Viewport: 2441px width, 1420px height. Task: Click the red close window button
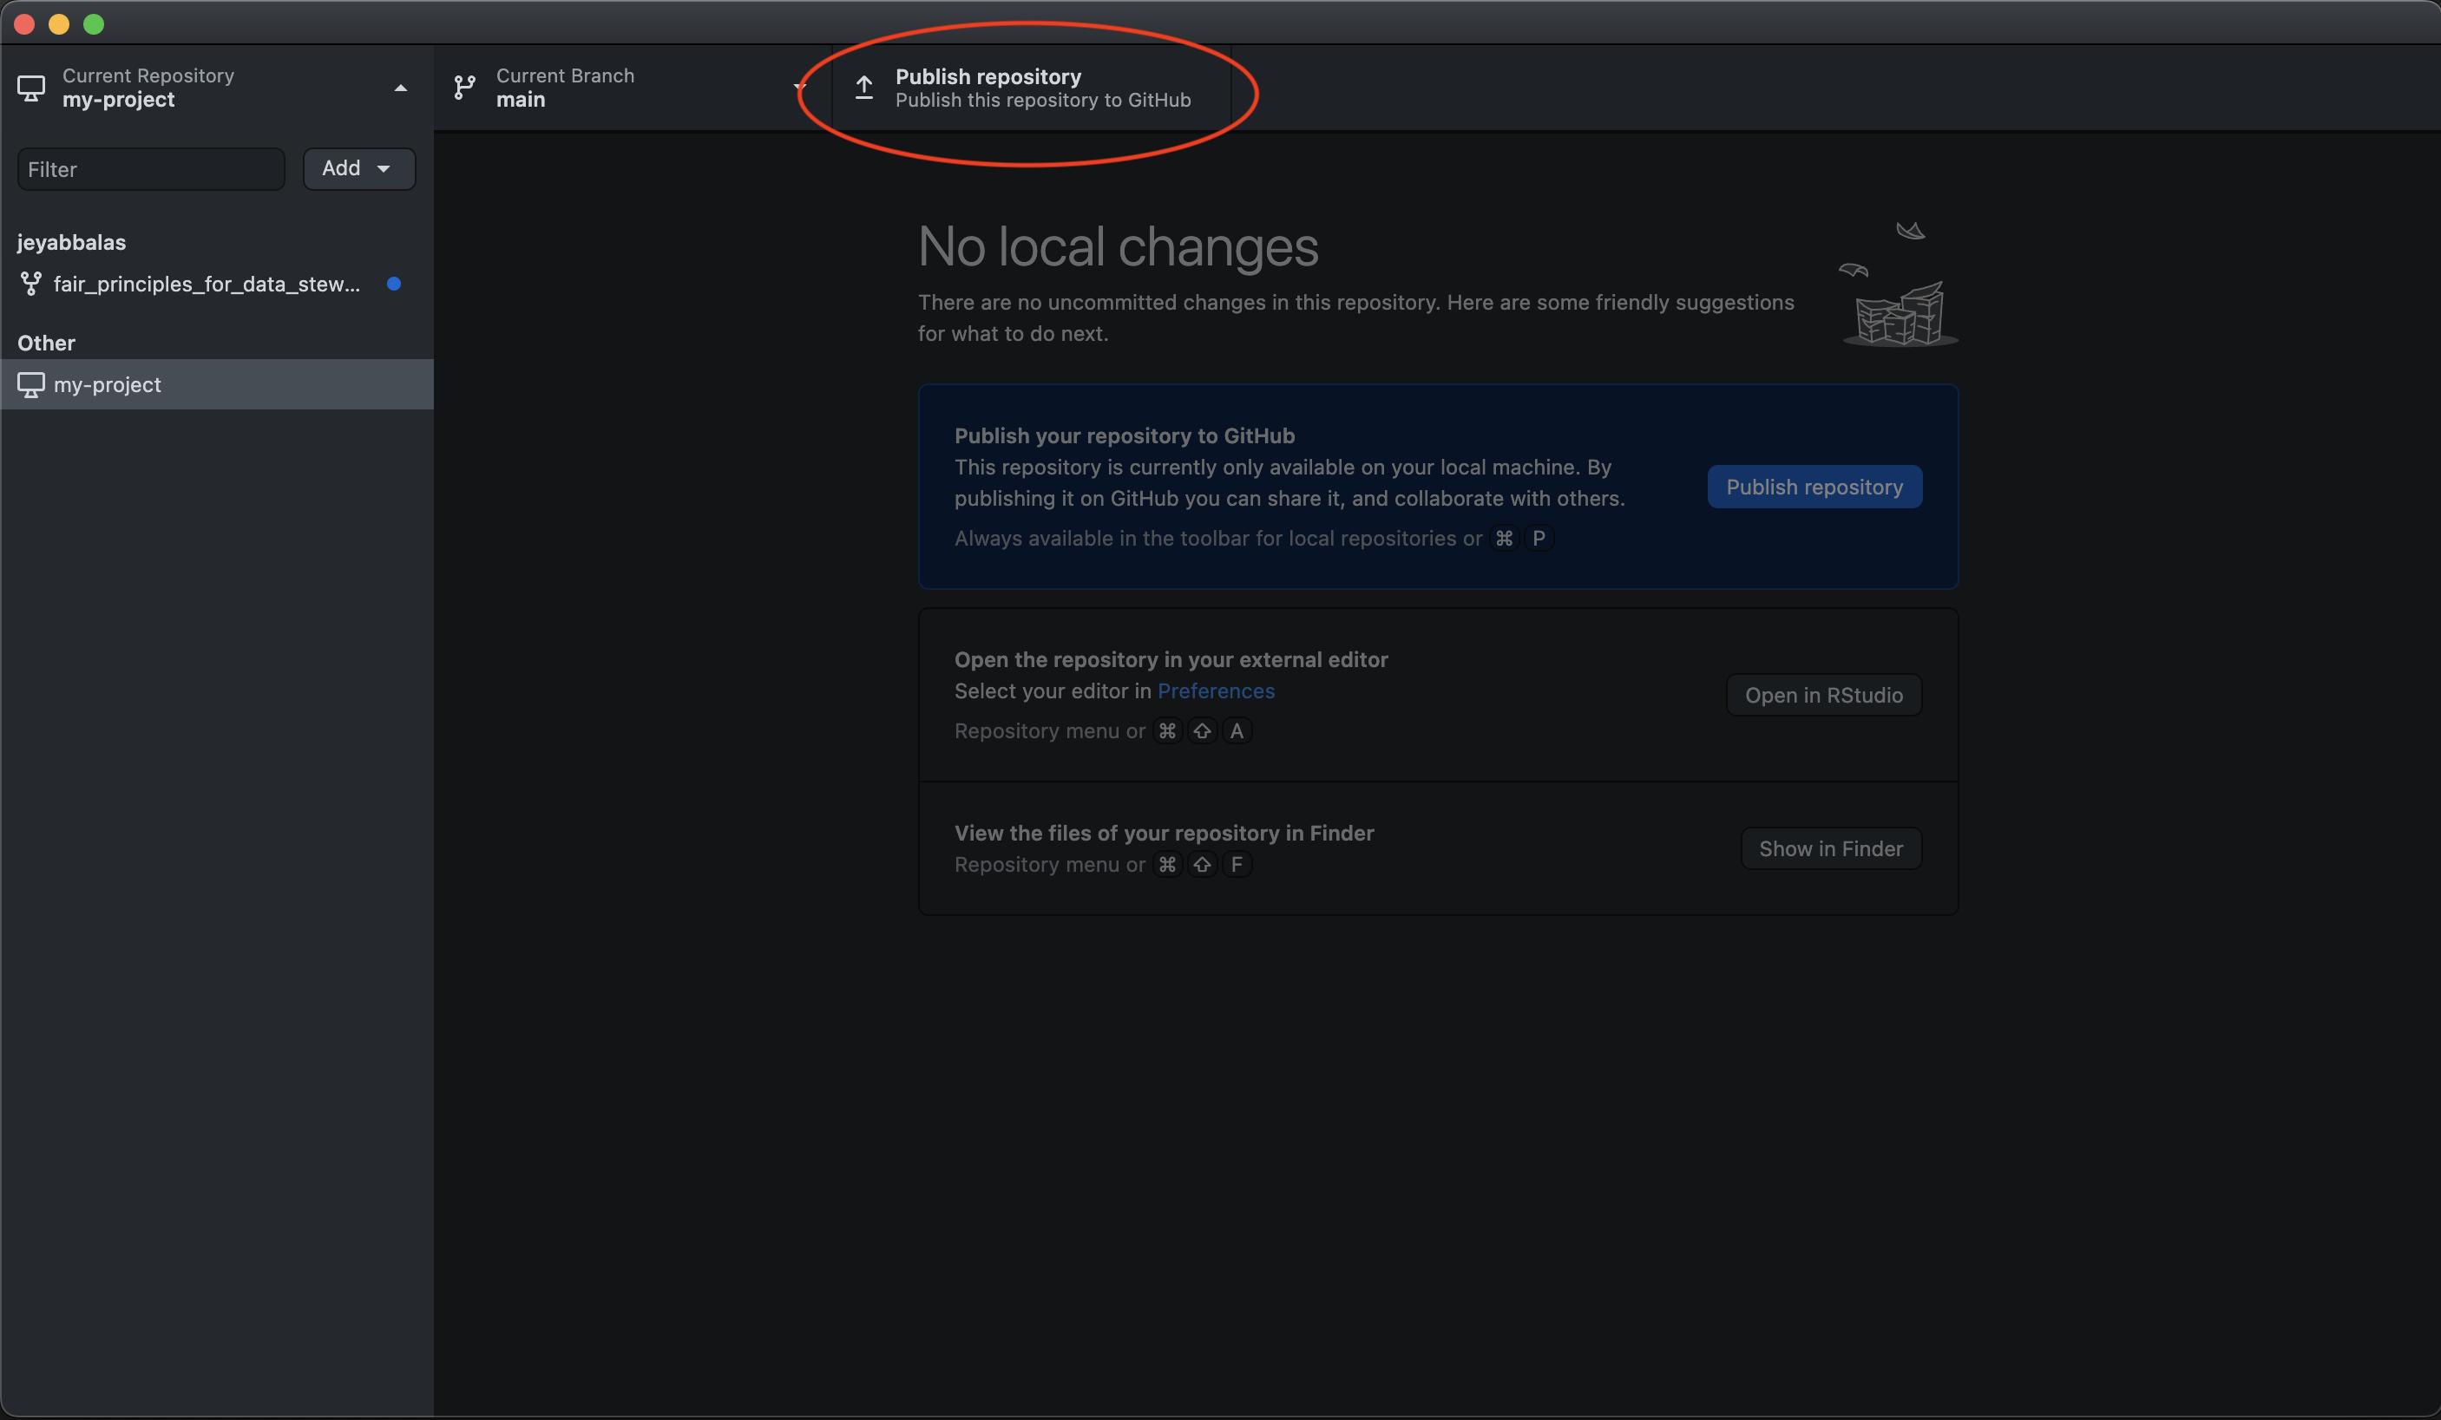25,24
